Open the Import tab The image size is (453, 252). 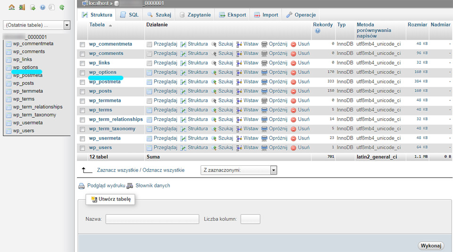point(266,15)
